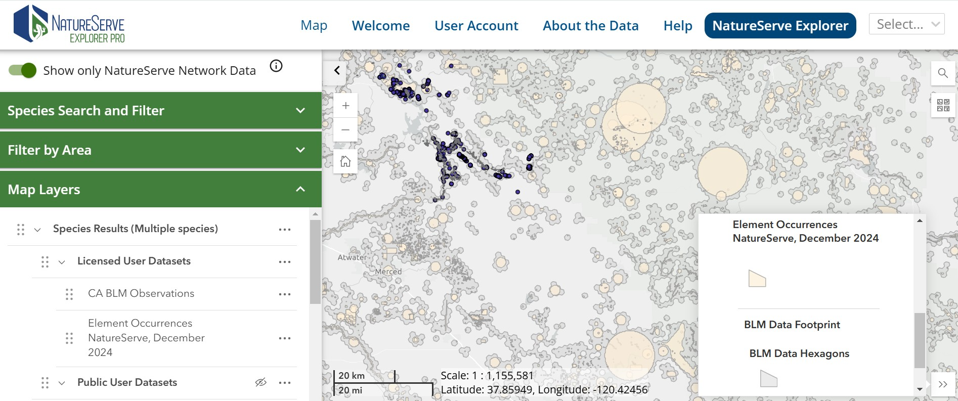The height and width of the screenshot is (401, 958).
Task: Grab drag handle for Public User Datasets
Action: point(45,383)
